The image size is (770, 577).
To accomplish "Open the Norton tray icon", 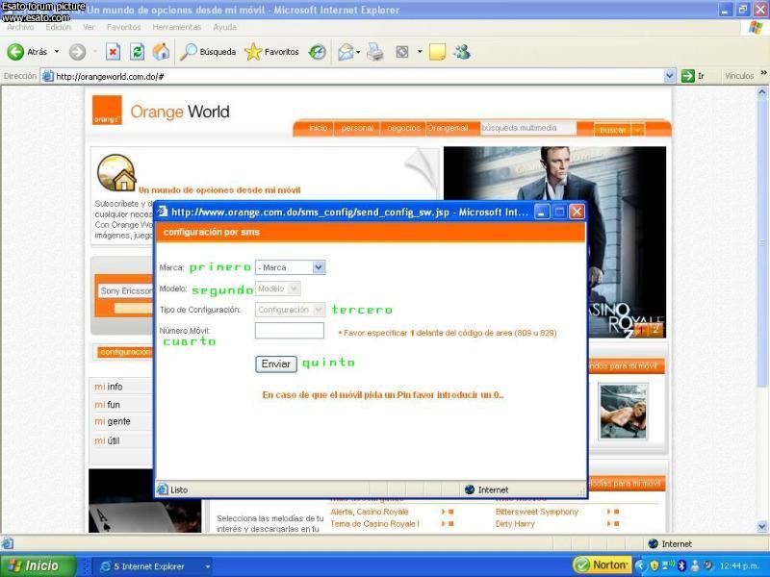I will pyautogui.click(x=602, y=565).
